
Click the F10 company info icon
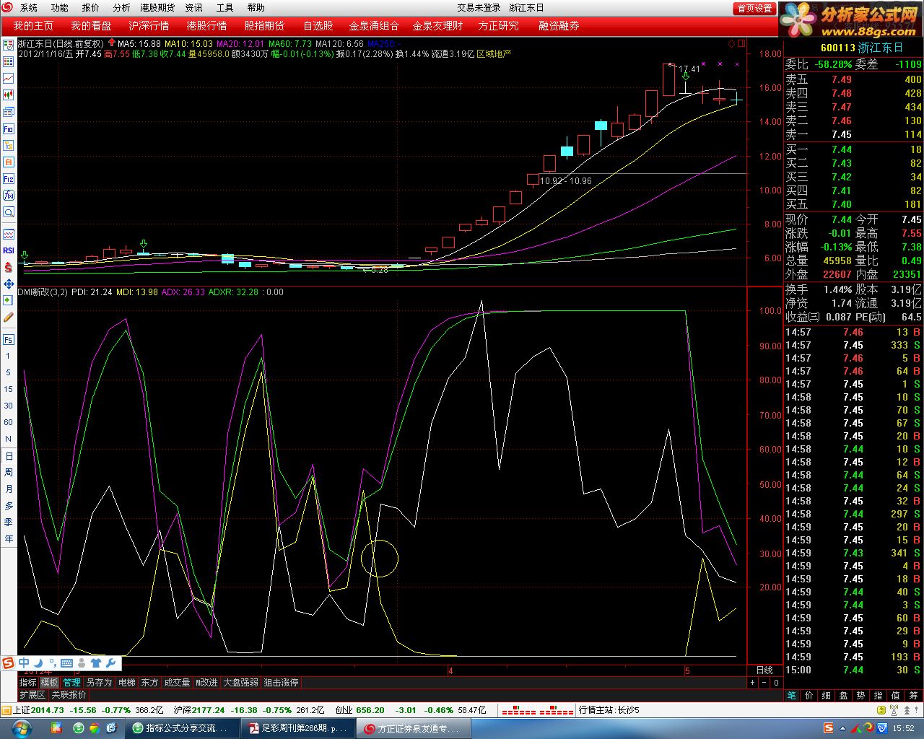[x=9, y=128]
